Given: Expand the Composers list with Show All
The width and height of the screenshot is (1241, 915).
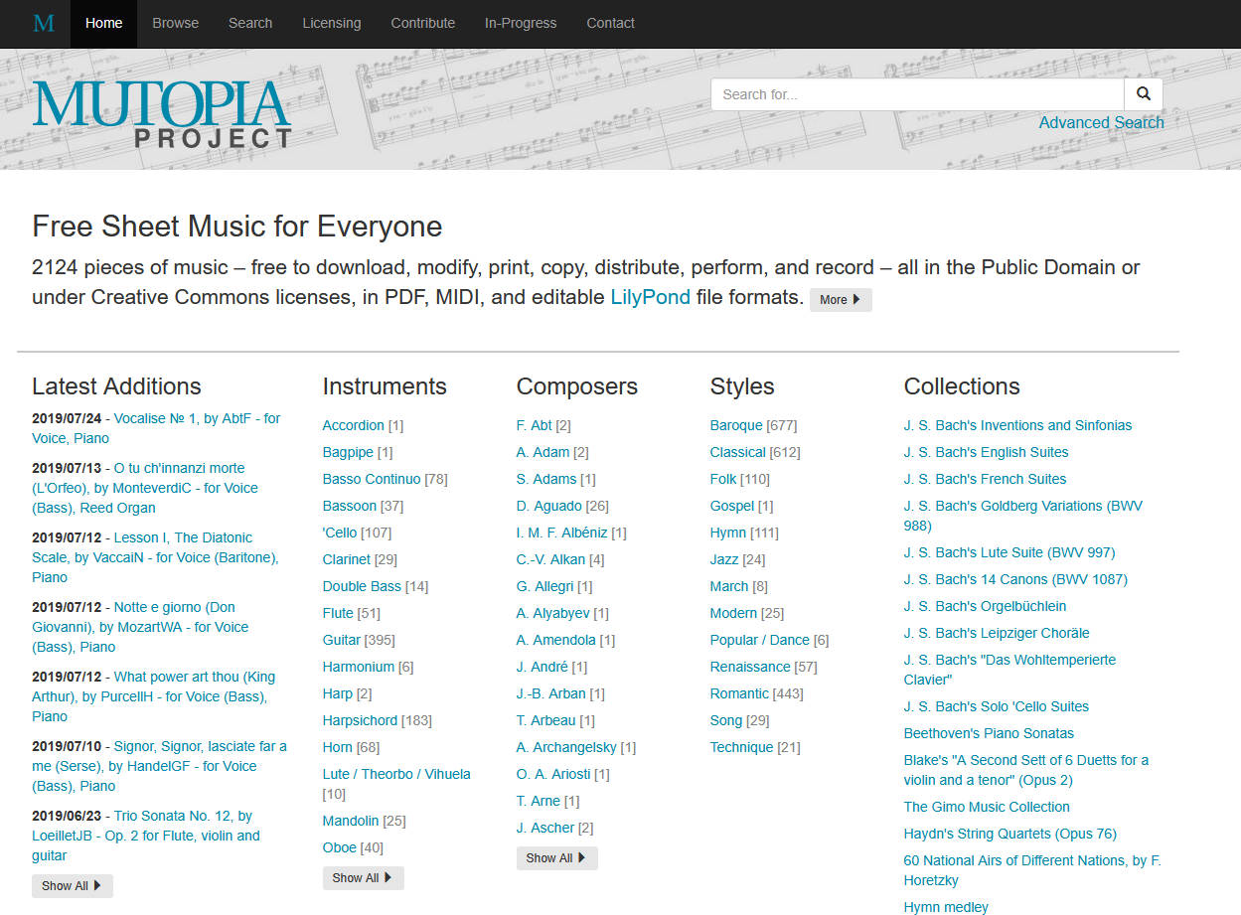Looking at the screenshot, I should 555,857.
